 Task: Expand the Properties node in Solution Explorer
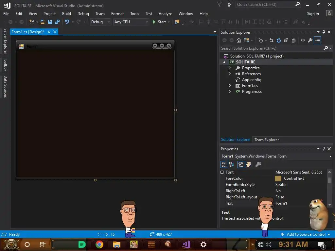(230, 68)
